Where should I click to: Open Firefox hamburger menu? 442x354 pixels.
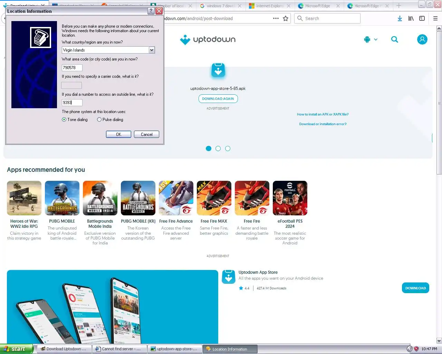[435, 18]
